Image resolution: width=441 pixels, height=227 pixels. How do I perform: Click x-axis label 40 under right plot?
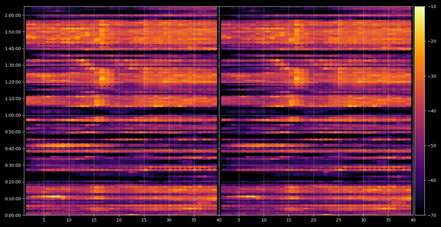tap(413, 220)
